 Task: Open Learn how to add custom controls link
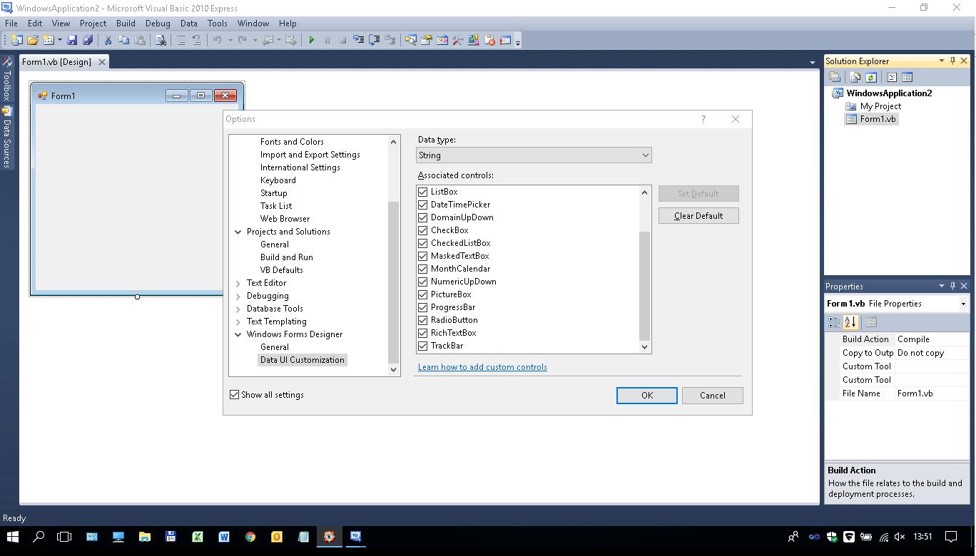482,367
